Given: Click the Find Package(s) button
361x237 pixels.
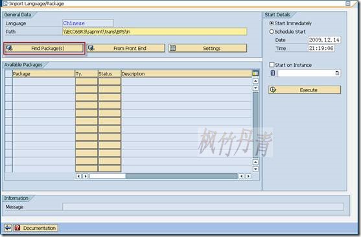Looking at the screenshot, I should (44, 48).
